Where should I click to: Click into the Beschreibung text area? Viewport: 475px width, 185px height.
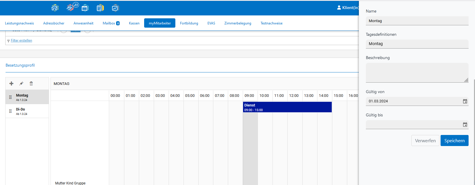417,73
